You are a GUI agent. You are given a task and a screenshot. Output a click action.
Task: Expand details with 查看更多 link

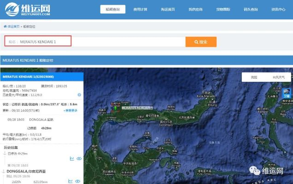coord(70,110)
